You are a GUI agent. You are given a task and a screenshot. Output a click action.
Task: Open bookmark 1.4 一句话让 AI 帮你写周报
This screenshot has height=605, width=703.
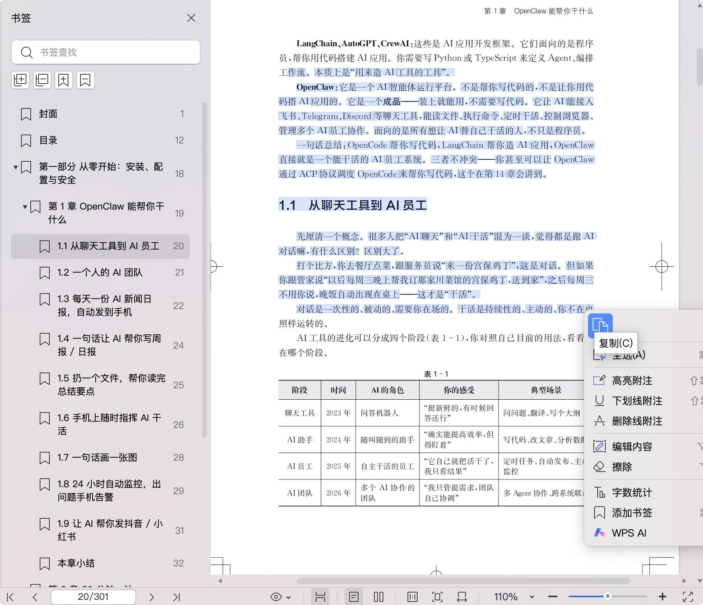click(100, 345)
